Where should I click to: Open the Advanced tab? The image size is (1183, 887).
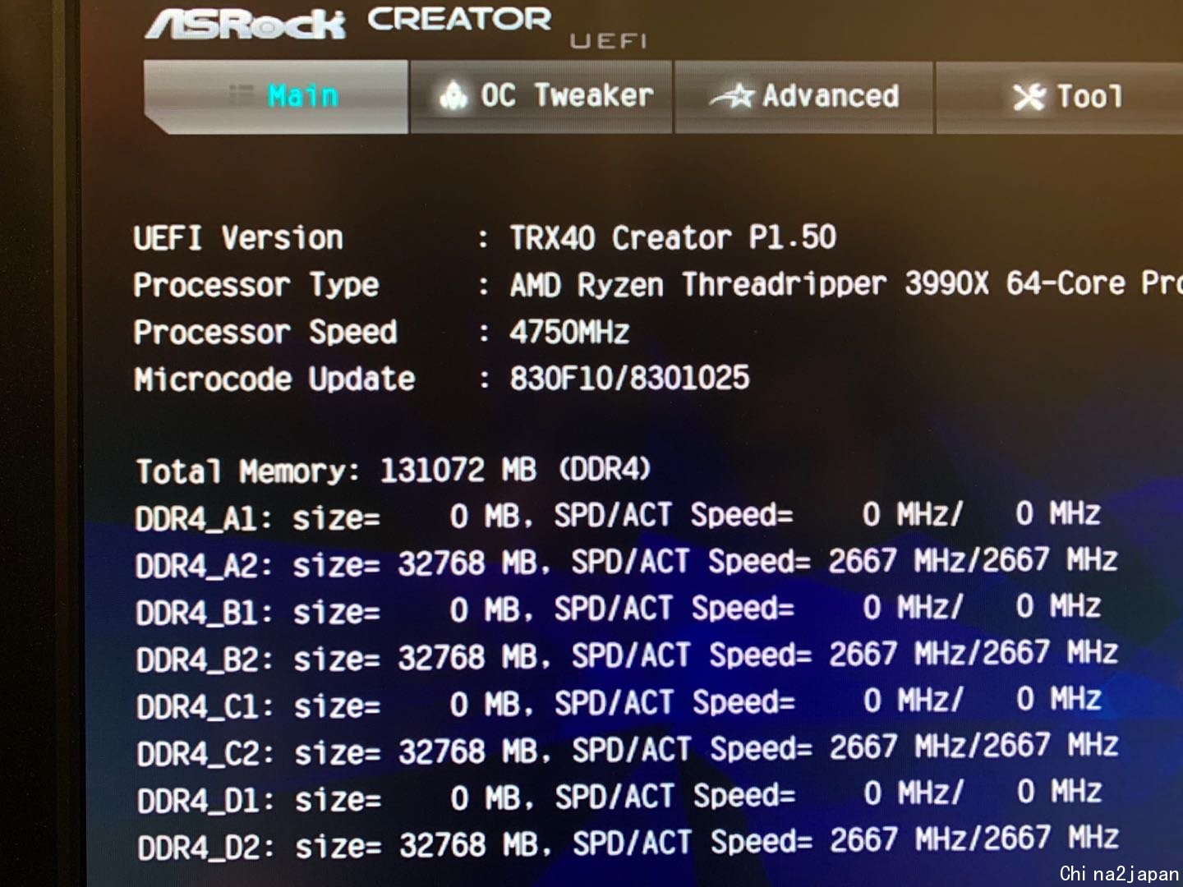click(803, 96)
